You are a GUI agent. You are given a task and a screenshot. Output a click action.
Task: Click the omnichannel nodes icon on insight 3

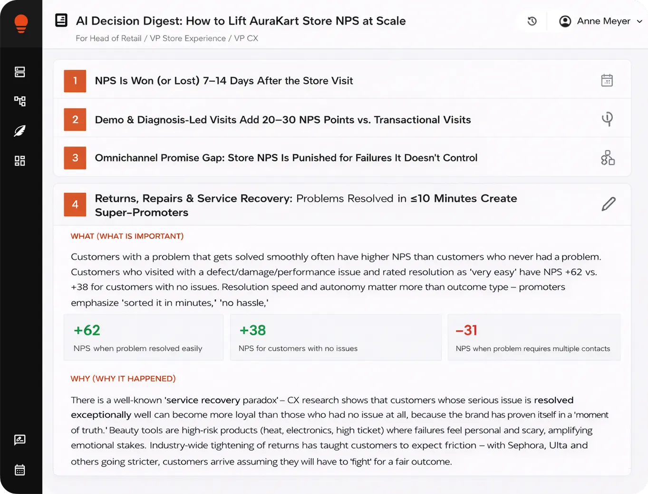[x=608, y=158]
